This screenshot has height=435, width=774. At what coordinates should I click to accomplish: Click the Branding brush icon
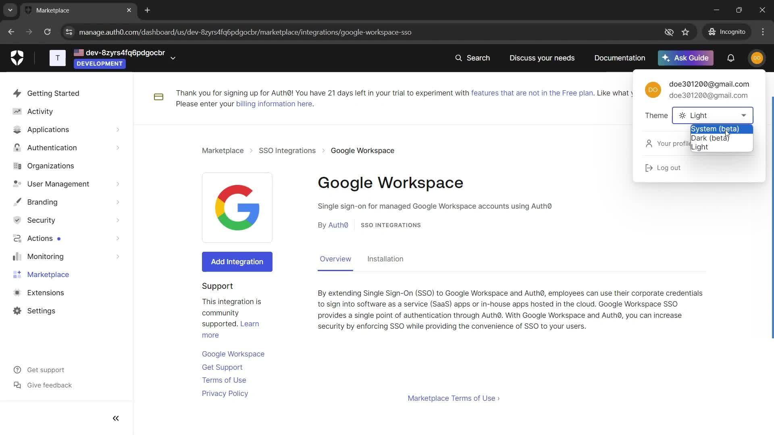click(17, 202)
